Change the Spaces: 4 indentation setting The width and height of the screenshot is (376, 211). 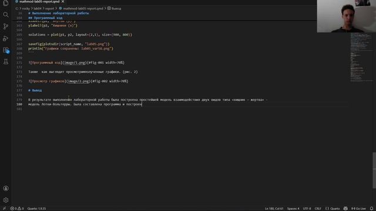pos(293,209)
